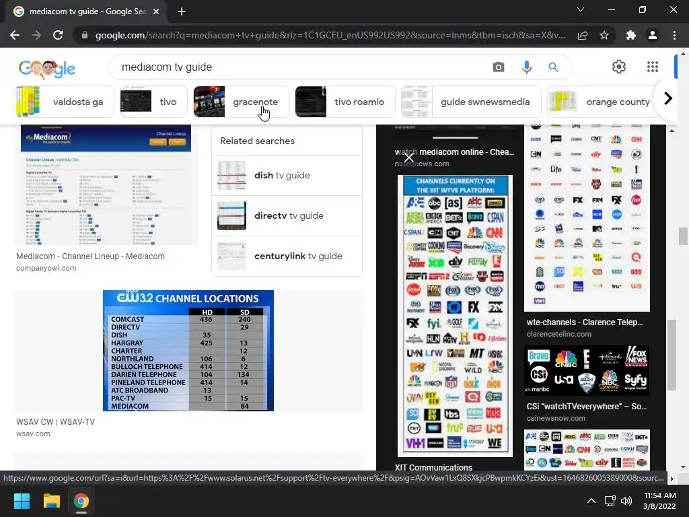689x517 pixels.
Task: Click the Chrome taskbar icon
Action: 81,501
